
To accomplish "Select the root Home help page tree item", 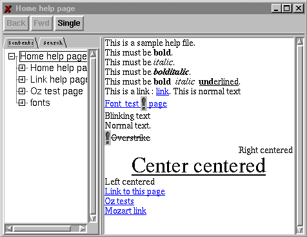I will [53, 56].
